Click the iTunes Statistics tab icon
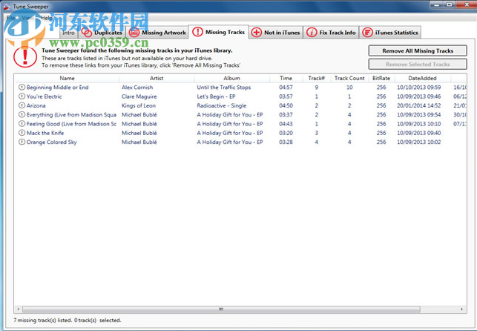 367,33
